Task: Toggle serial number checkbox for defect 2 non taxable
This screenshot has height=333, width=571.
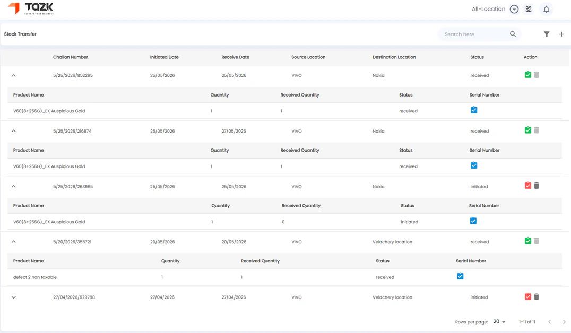Action: pos(460,276)
